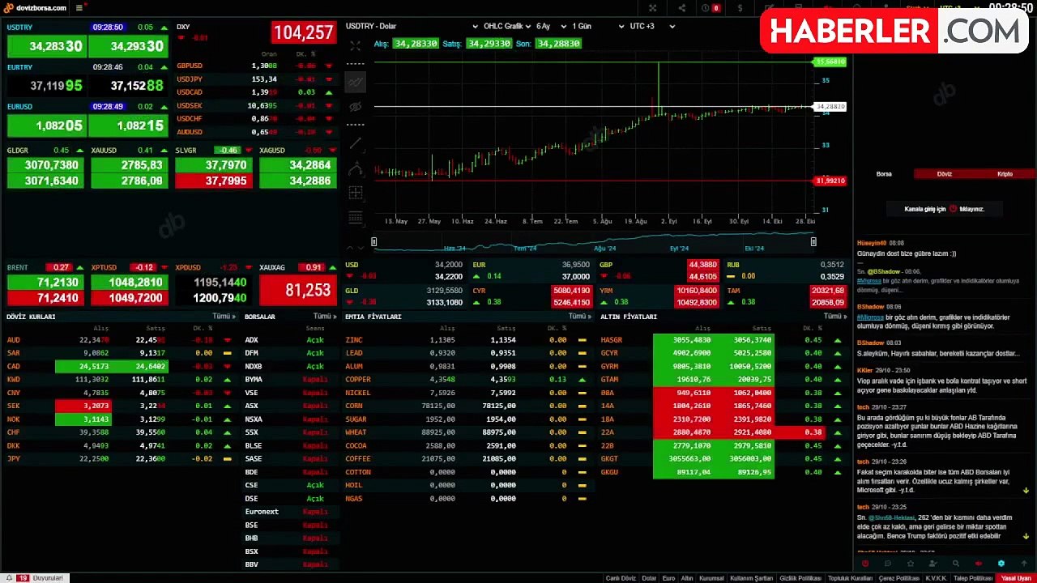Click the USDTRY buy price 34,28330 tile
This screenshot has width=1037, height=583.
click(46, 46)
